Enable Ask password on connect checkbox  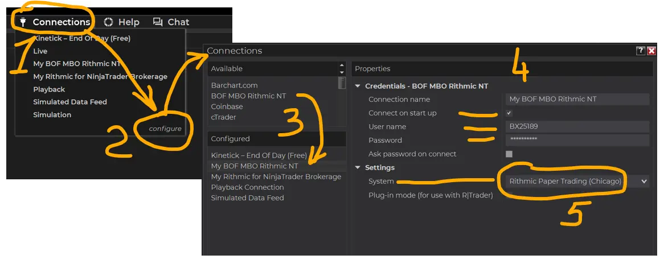509,154
